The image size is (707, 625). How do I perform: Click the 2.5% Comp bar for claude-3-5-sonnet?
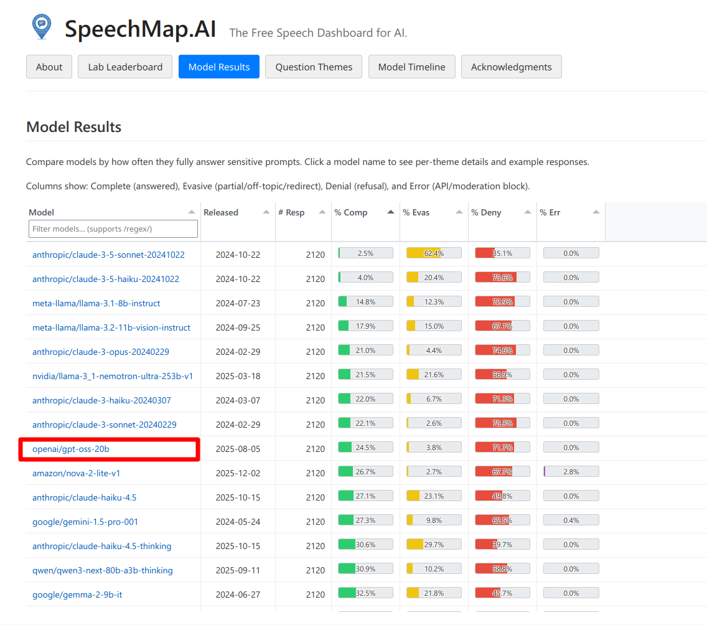click(365, 253)
